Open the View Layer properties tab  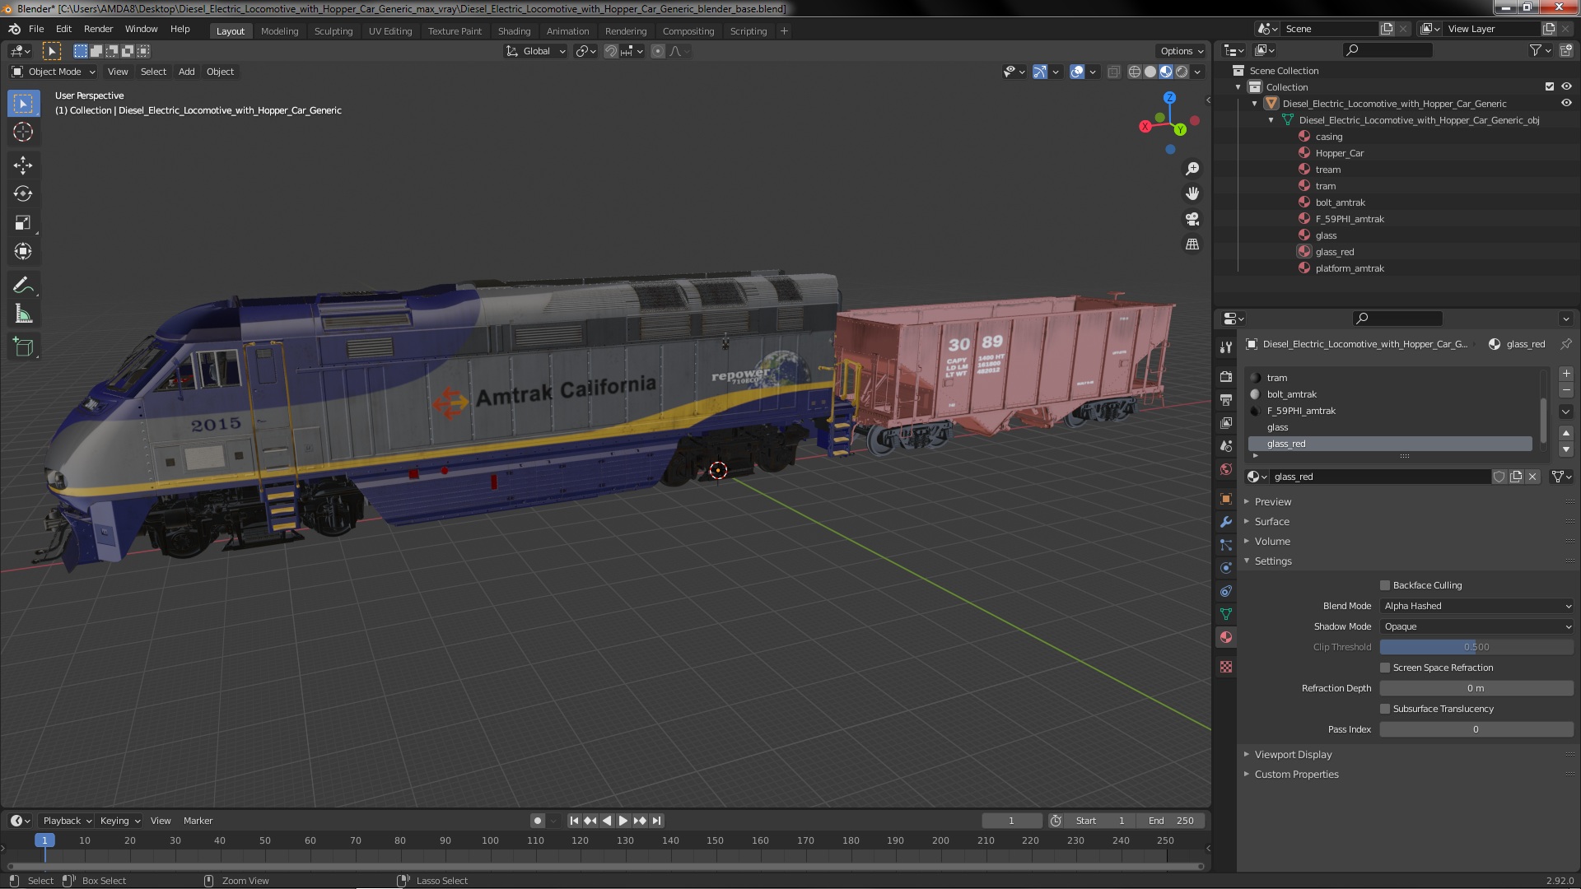(1226, 422)
